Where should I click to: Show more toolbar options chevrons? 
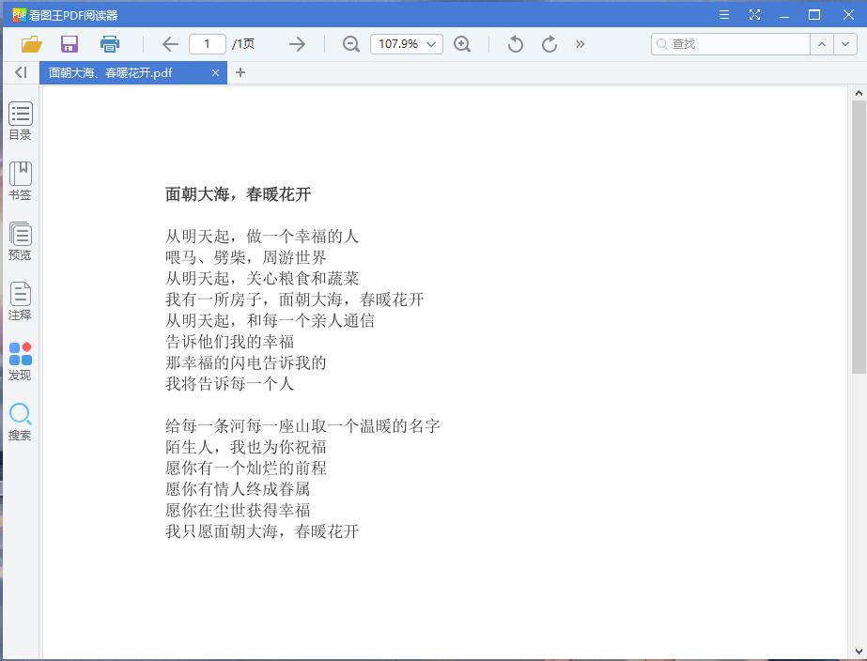tap(580, 44)
